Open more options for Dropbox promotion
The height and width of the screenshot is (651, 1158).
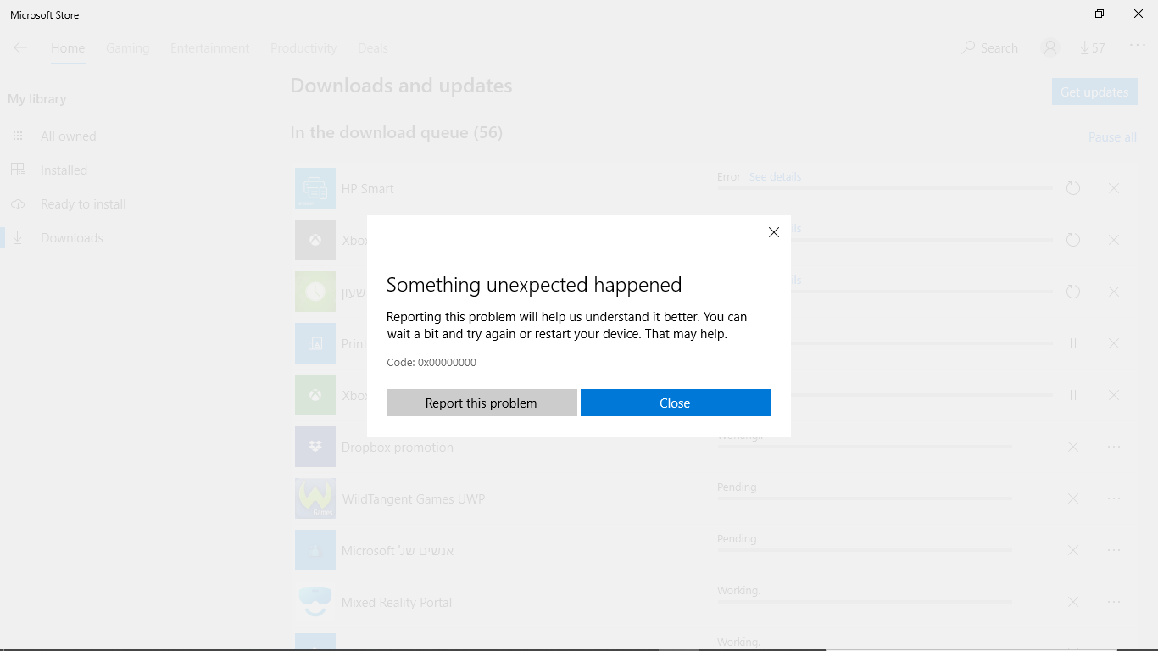[1114, 447]
